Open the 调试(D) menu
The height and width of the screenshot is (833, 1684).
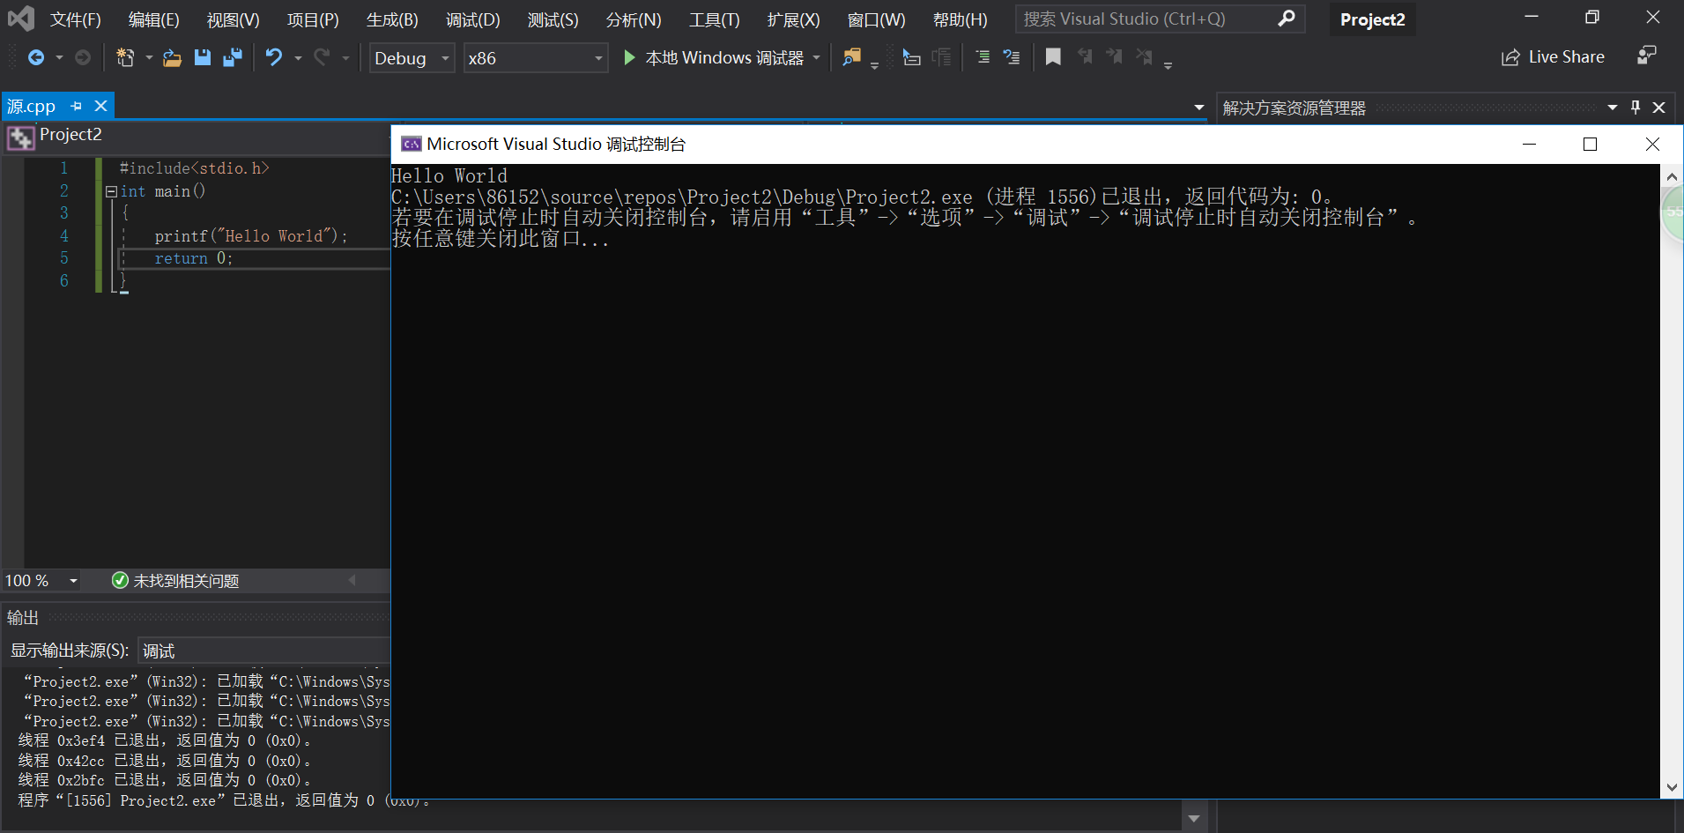[473, 19]
